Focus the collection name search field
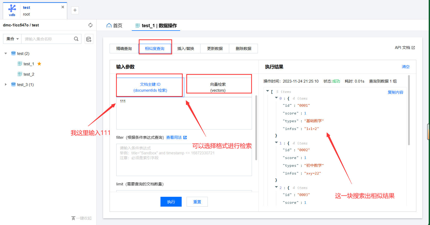This screenshot has width=430, height=225. 48,39
